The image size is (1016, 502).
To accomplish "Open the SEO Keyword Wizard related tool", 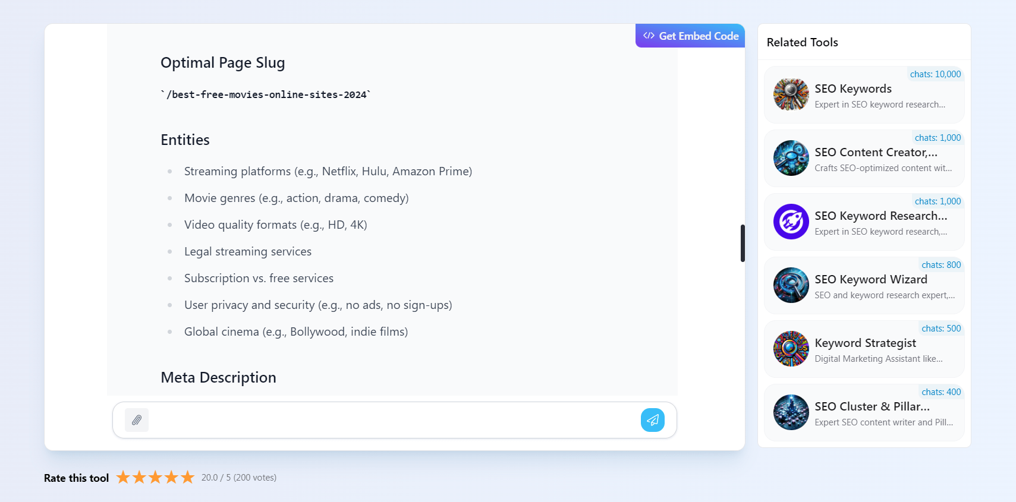I will click(863, 285).
